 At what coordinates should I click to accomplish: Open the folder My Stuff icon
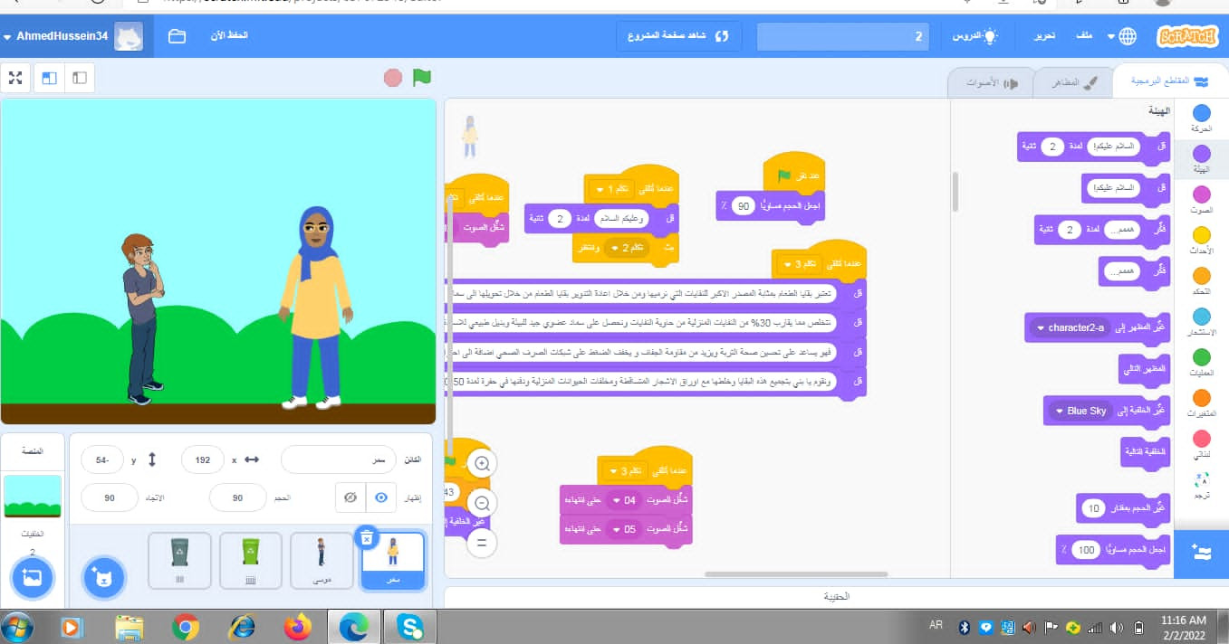(177, 36)
